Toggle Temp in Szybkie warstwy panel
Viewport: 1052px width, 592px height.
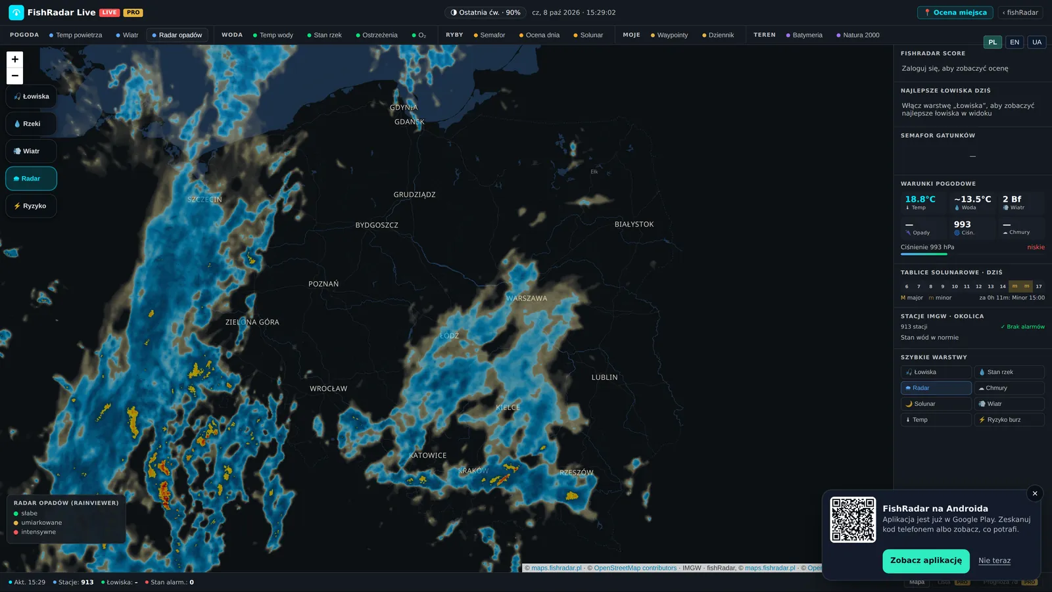coord(936,420)
